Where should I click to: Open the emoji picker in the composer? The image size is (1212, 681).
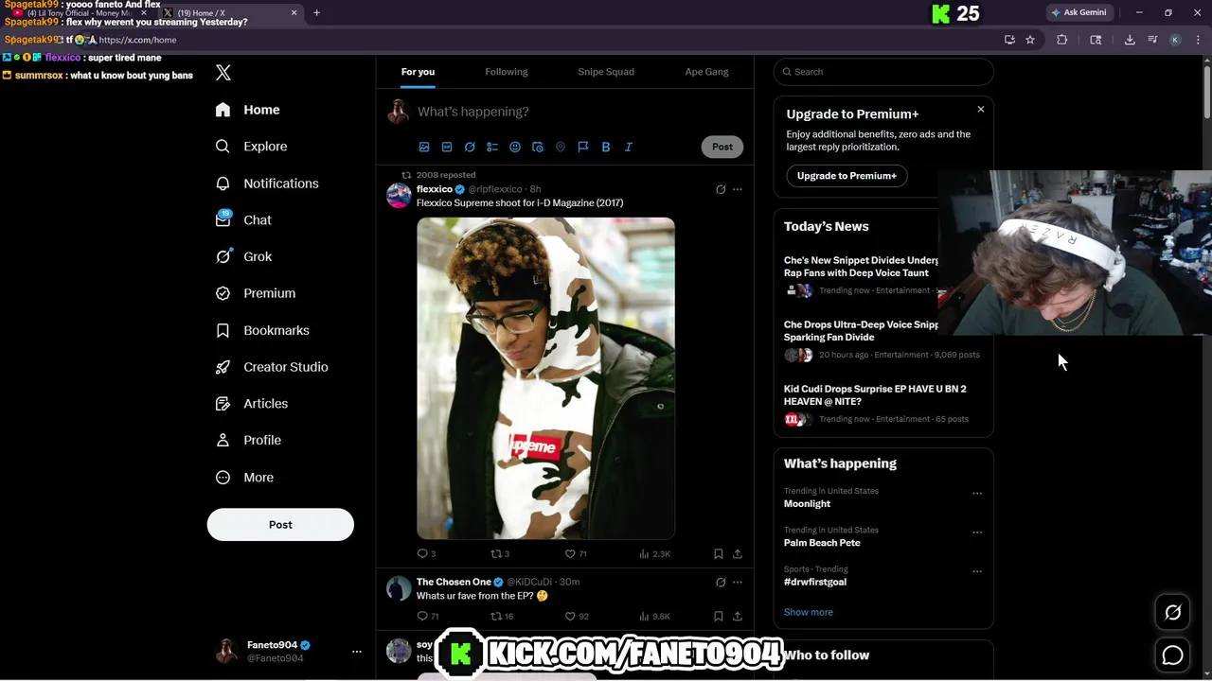click(515, 147)
